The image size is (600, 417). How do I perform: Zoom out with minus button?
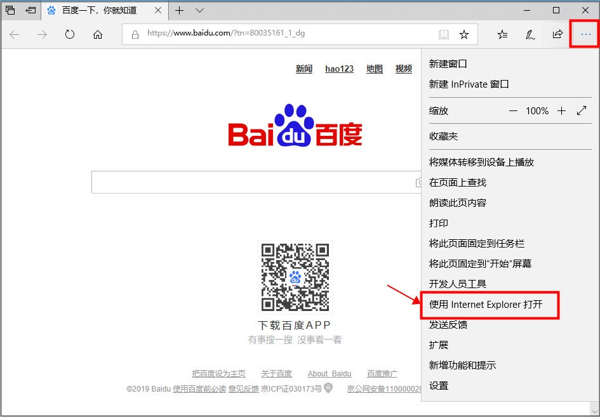(513, 111)
